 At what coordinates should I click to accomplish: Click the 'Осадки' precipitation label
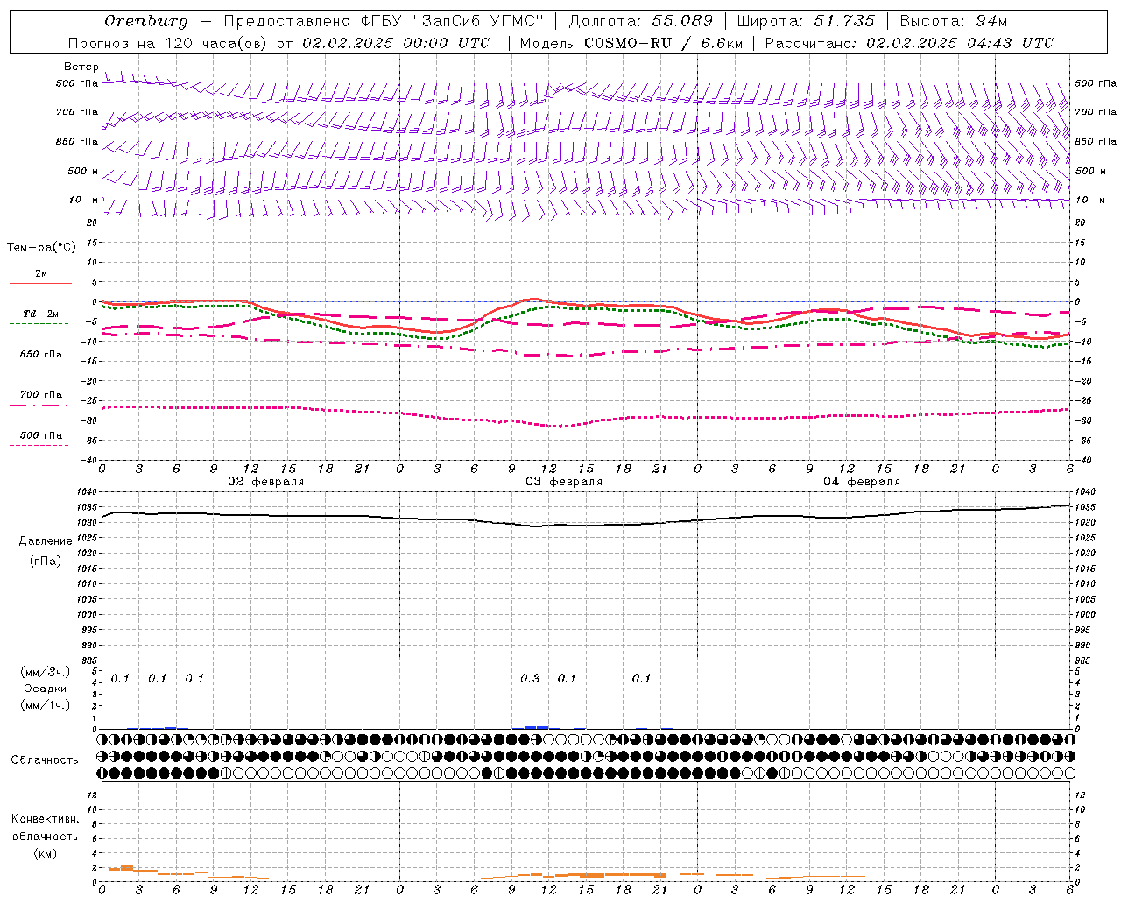point(46,689)
